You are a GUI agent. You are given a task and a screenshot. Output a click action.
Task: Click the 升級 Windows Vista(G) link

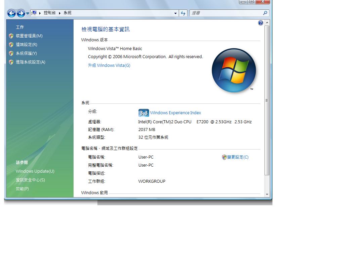click(x=109, y=66)
